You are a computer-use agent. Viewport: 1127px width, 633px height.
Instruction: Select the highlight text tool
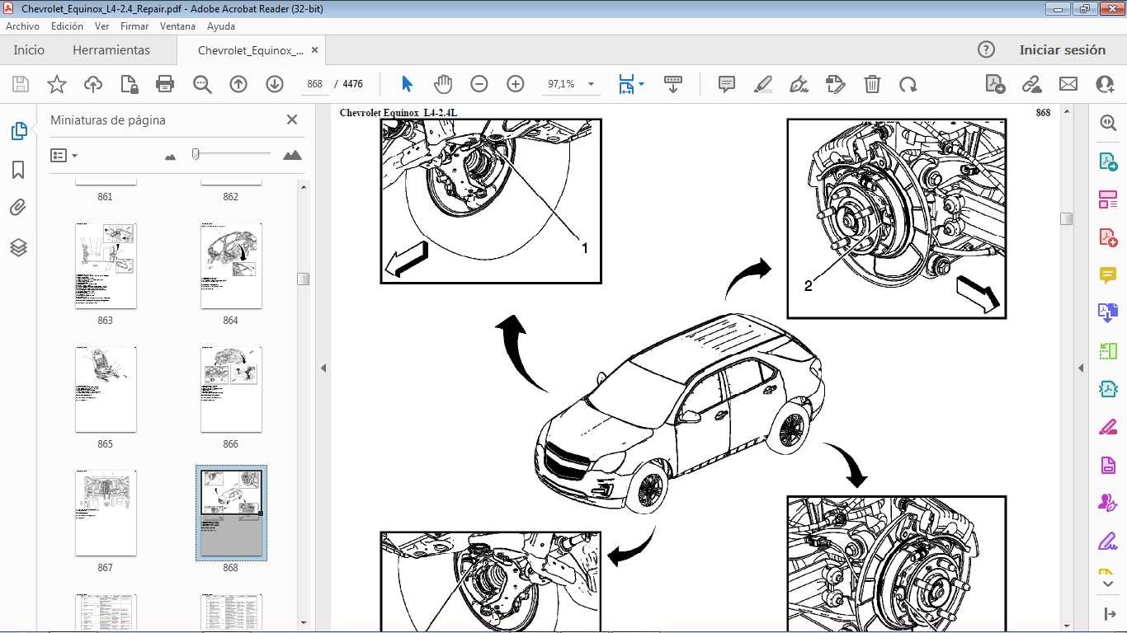pyautogui.click(x=763, y=84)
